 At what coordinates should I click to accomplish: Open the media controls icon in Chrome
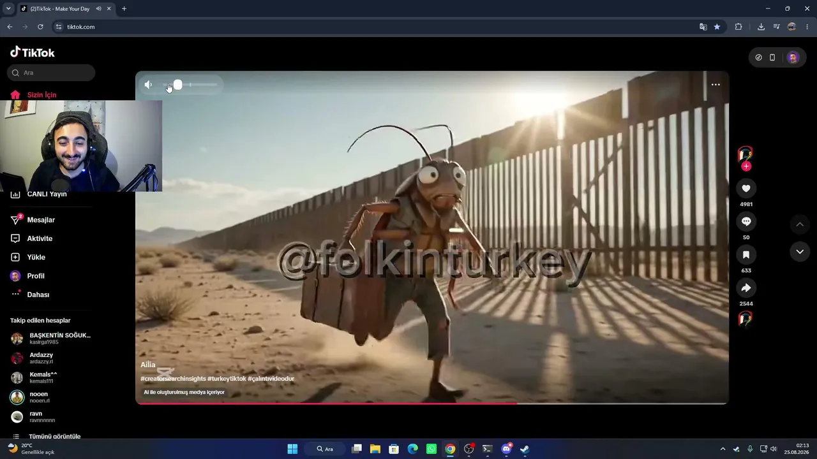(x=776, y=27)
